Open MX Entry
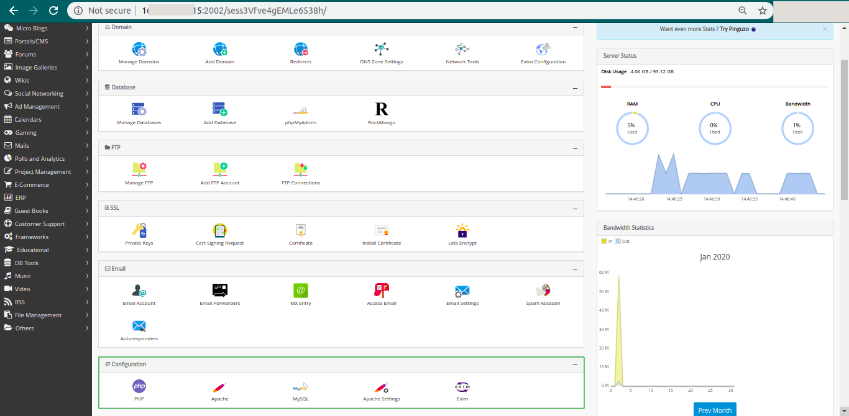Screen dimensions: 849x416 pyautogui.click(x=301, y=290)
